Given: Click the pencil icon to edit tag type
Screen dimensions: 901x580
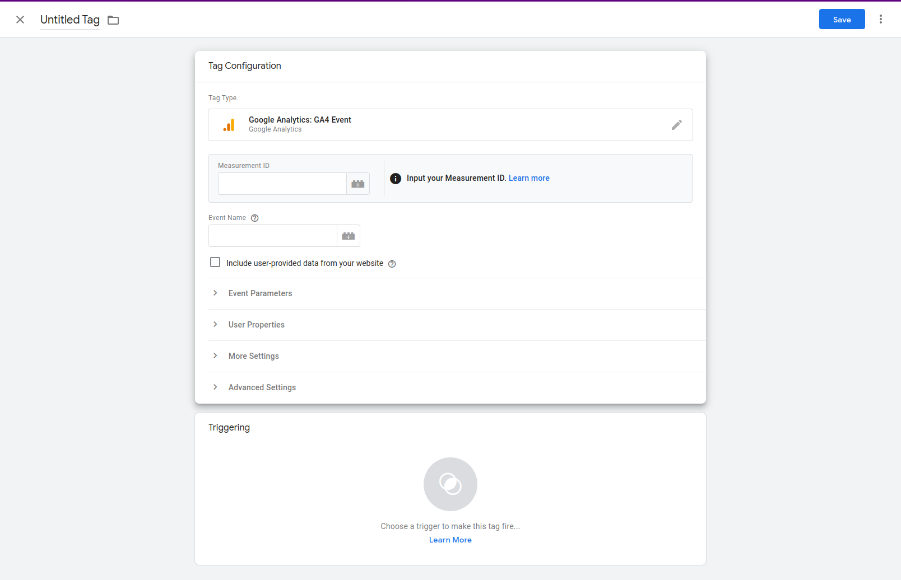Looking at the screenshot, I should point(677,125).
